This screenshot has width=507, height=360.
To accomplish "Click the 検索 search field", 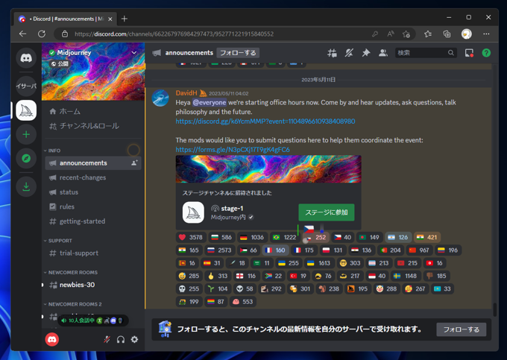I will click(426, 53).
